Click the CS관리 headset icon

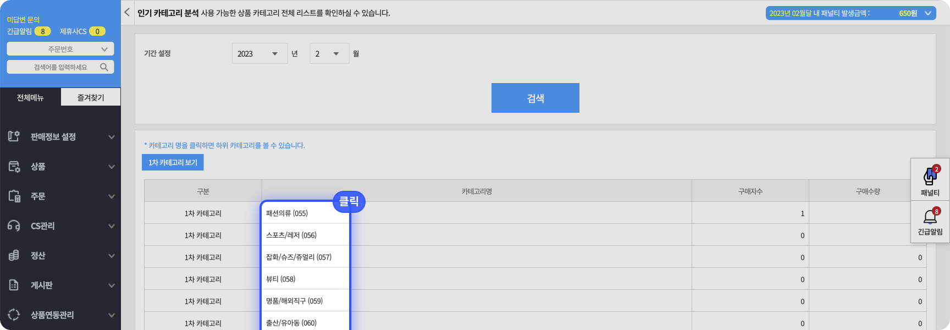point(14,226)
